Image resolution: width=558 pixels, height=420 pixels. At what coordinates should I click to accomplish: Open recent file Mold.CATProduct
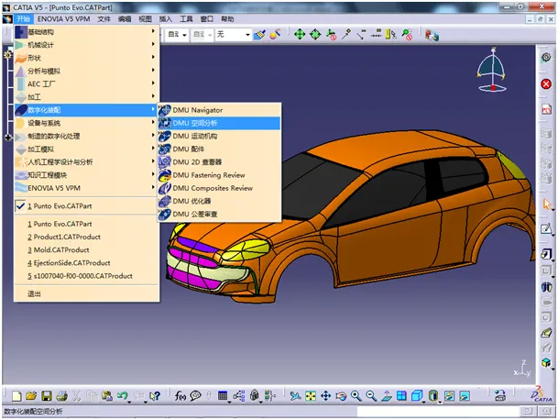click(60, 249)
